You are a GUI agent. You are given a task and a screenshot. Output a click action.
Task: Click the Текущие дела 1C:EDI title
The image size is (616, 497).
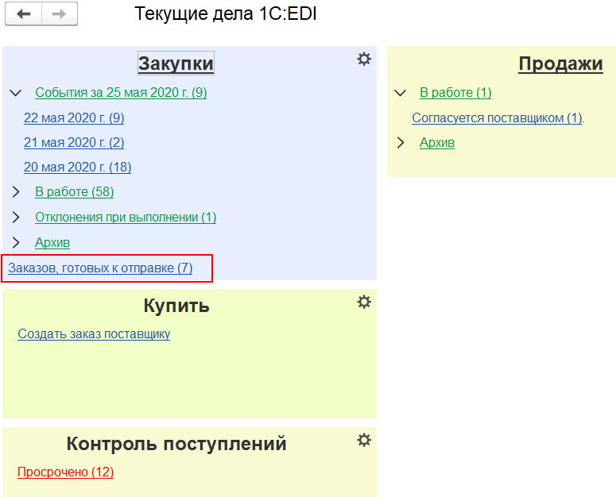click(226, 13)
